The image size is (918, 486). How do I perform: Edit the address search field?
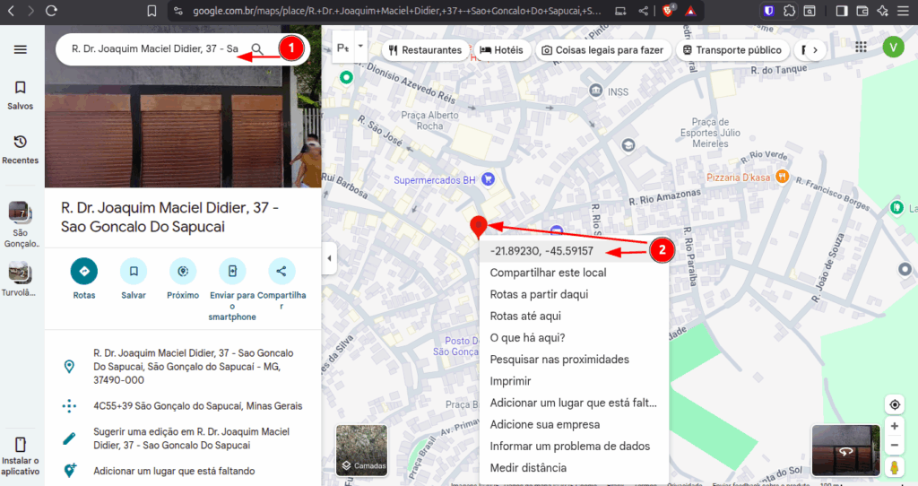click(155, 49)
